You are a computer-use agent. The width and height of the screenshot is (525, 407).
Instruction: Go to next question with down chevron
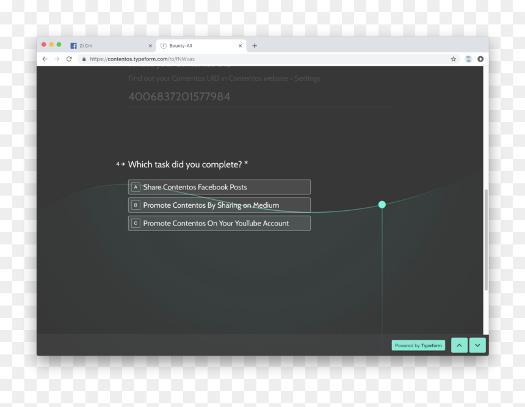477,345
